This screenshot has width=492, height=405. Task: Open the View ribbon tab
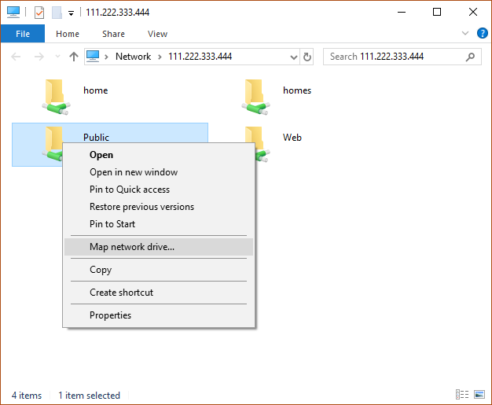point(157,34)
